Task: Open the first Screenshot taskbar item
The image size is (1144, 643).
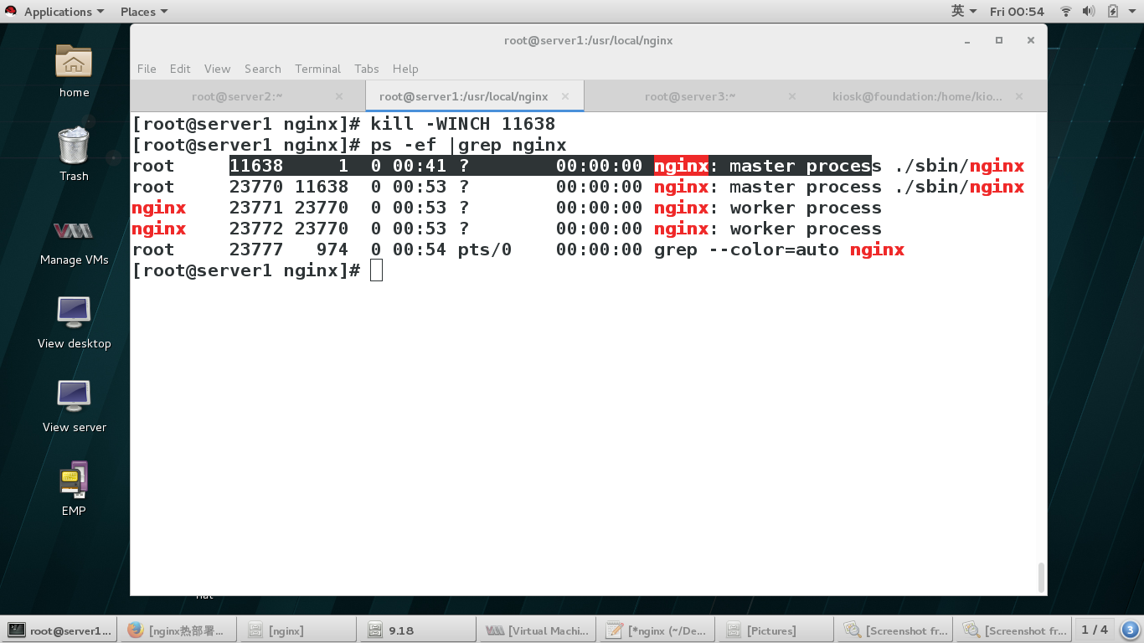Action: 895,630
